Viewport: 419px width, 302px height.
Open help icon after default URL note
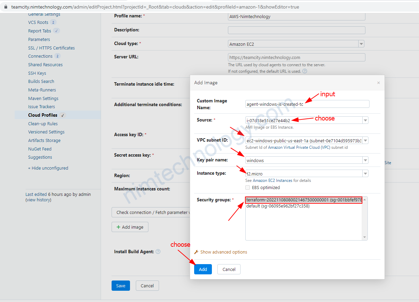coord(305,71)
